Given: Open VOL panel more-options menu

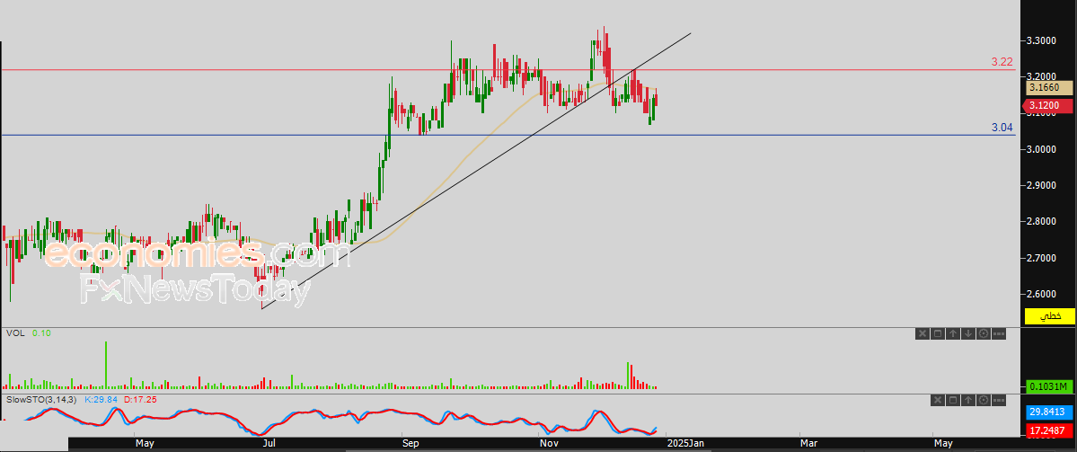Looking at the screenshot, I should pyautogui.click(x=999, y=334).
